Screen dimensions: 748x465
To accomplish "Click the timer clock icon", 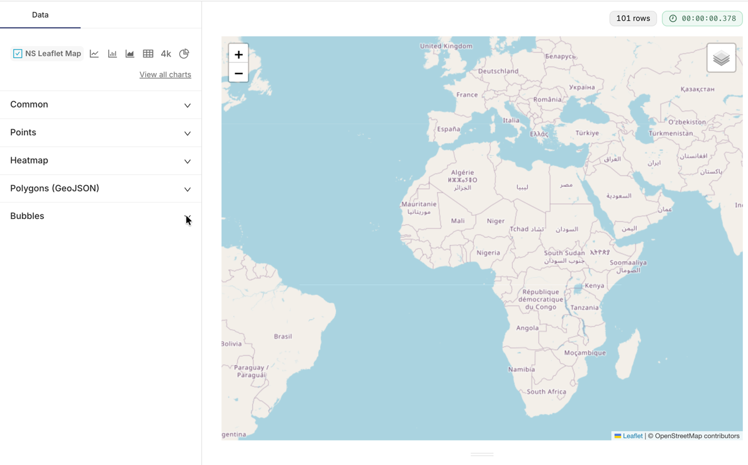I will coord(673,18).
